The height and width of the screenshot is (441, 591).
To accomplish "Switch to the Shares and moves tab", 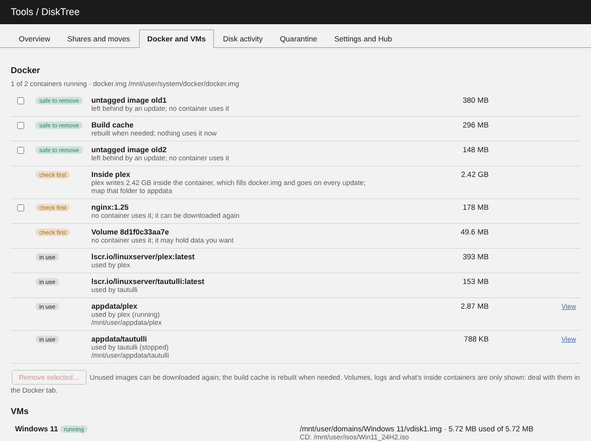I will point(98,39).
